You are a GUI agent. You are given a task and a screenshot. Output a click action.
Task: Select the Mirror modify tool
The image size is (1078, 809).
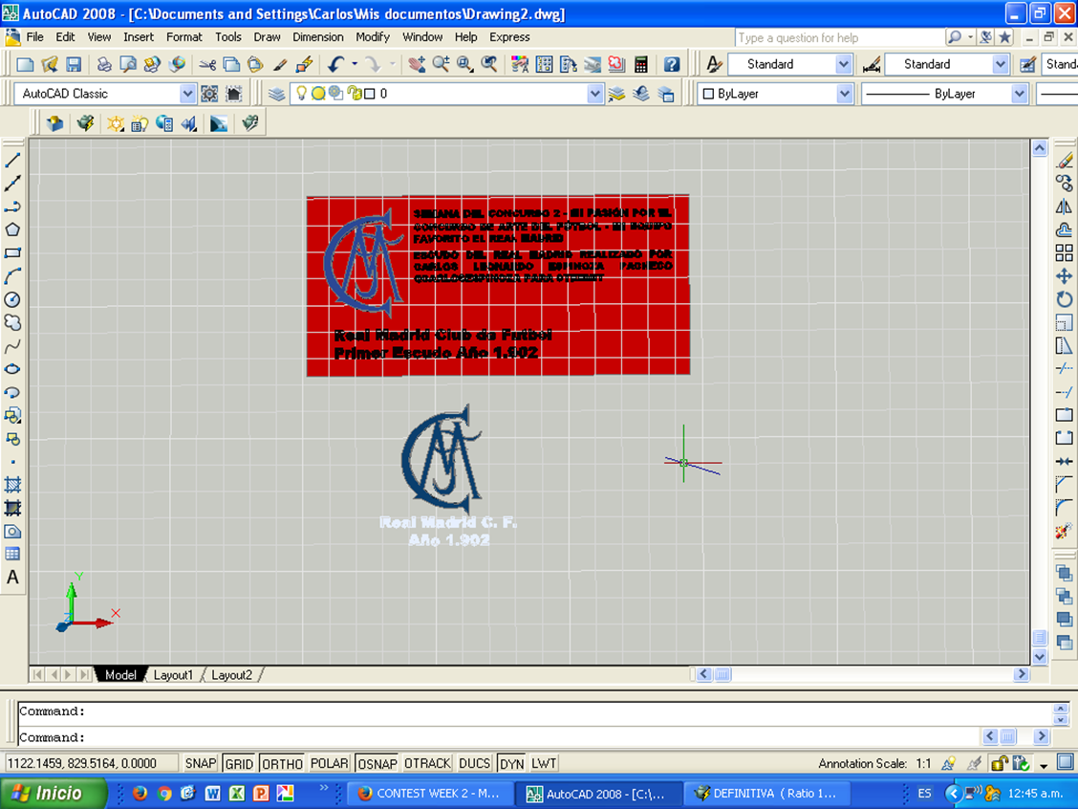click(1065, 207)
